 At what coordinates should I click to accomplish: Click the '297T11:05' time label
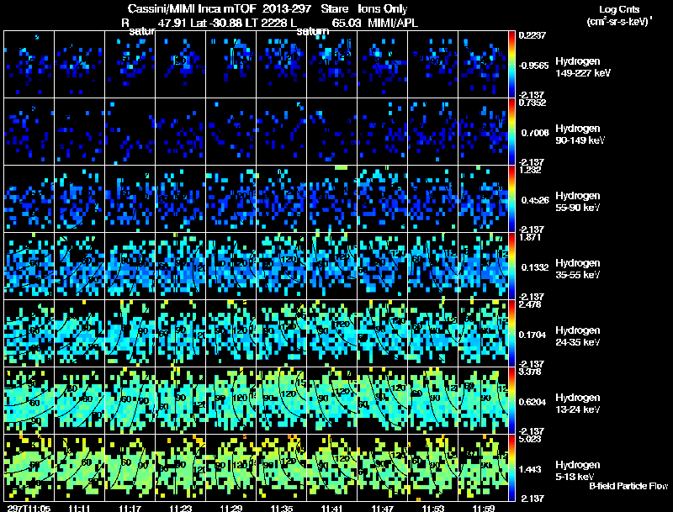point(29,508)
